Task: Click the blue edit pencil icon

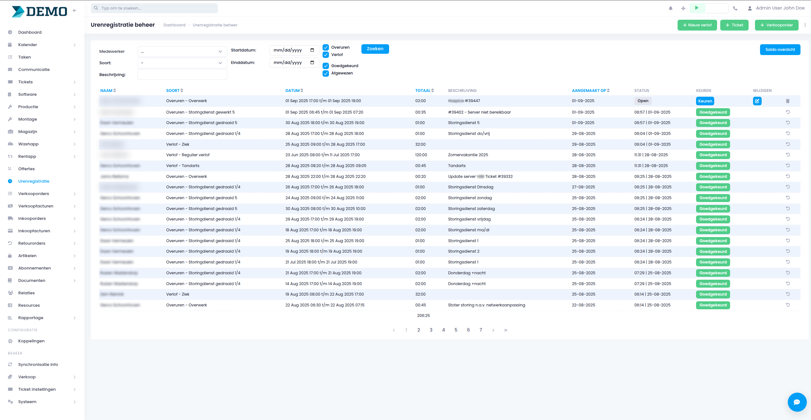Action: coord(757,101)
